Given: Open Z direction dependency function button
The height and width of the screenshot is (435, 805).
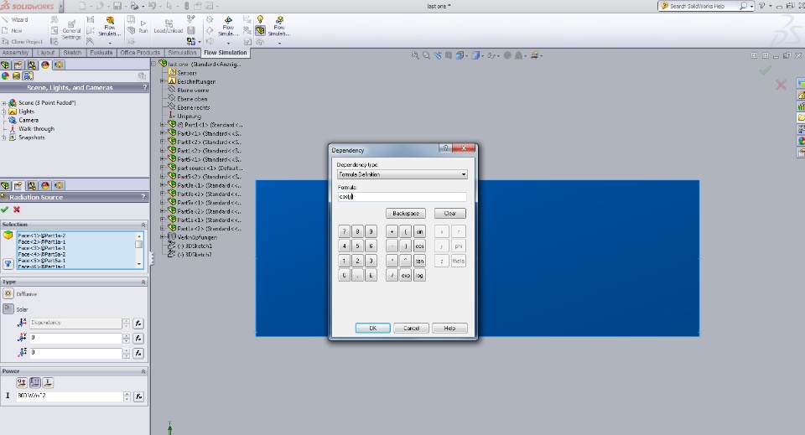Looking at the screenshot, I should pos(138,353).
